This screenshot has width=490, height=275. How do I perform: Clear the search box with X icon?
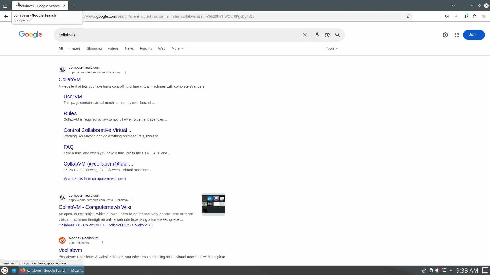[304, 35]
